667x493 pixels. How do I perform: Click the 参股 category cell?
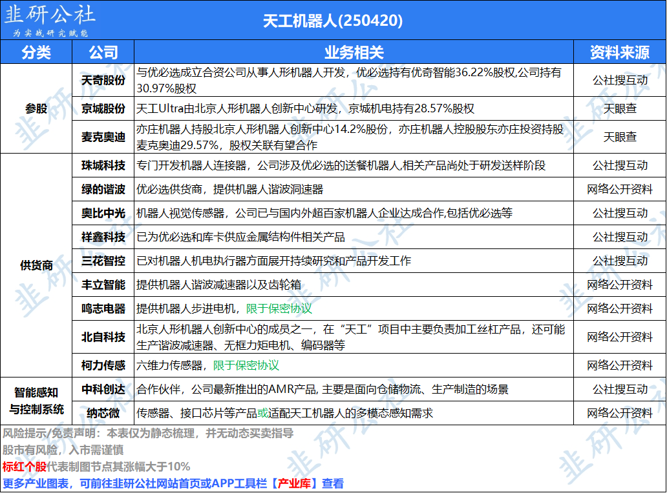point(36,108)
